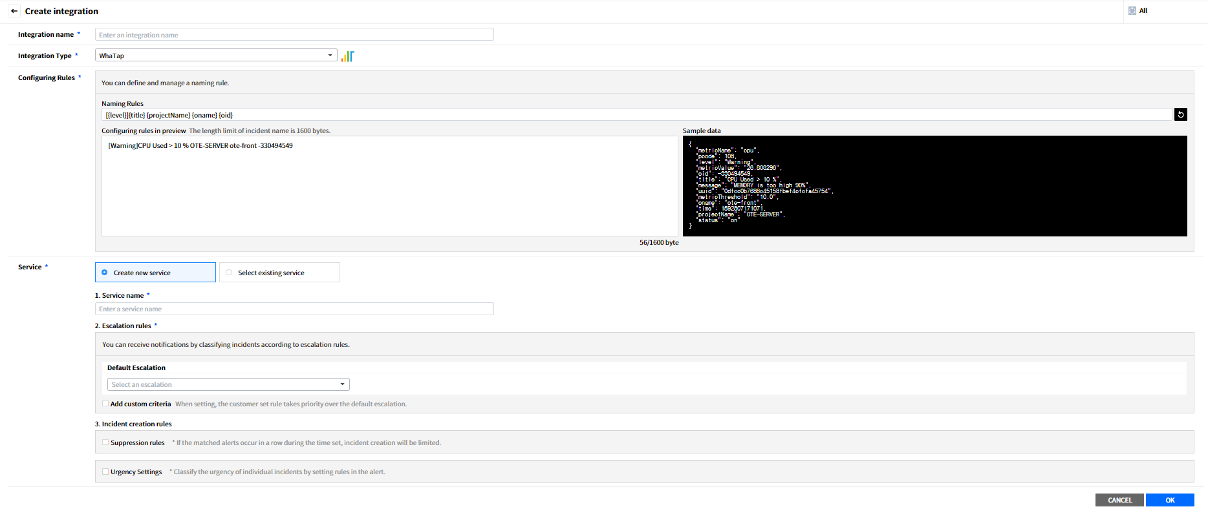Enable the Add custom criteria checkbox
The height and width of the screenshot is (520, 1208).
[x=105, y=404]
